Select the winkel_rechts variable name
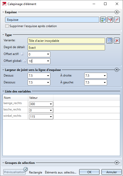Image resolution: width=123 pixels, height=176 pixels. tap(12, 116)
